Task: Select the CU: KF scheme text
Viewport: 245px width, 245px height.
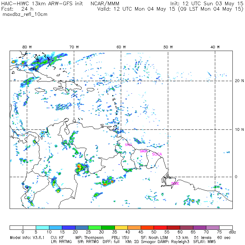Action: [x=57, y=238]
